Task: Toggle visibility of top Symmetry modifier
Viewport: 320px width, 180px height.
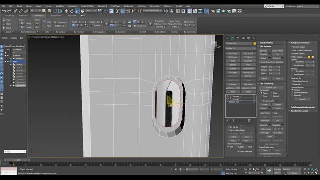Action: pos(228,96)
